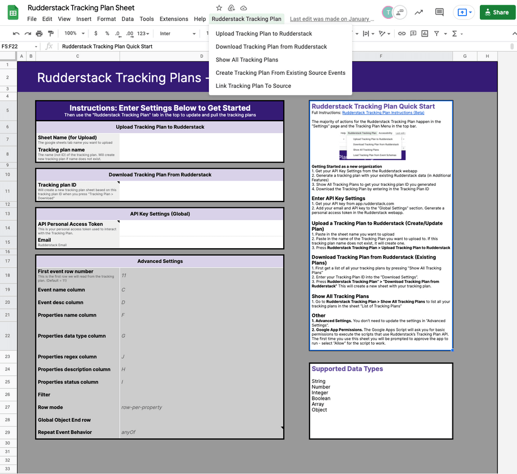Open Rudderstack Tracking Plan Instructions (Beta) link

pyautogui.click(x=383, y=113)
